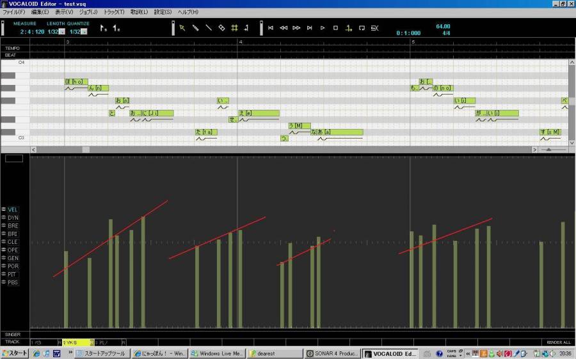Select the line tool
The height and width of the screenshot is (359, 576).
(208, 28)
